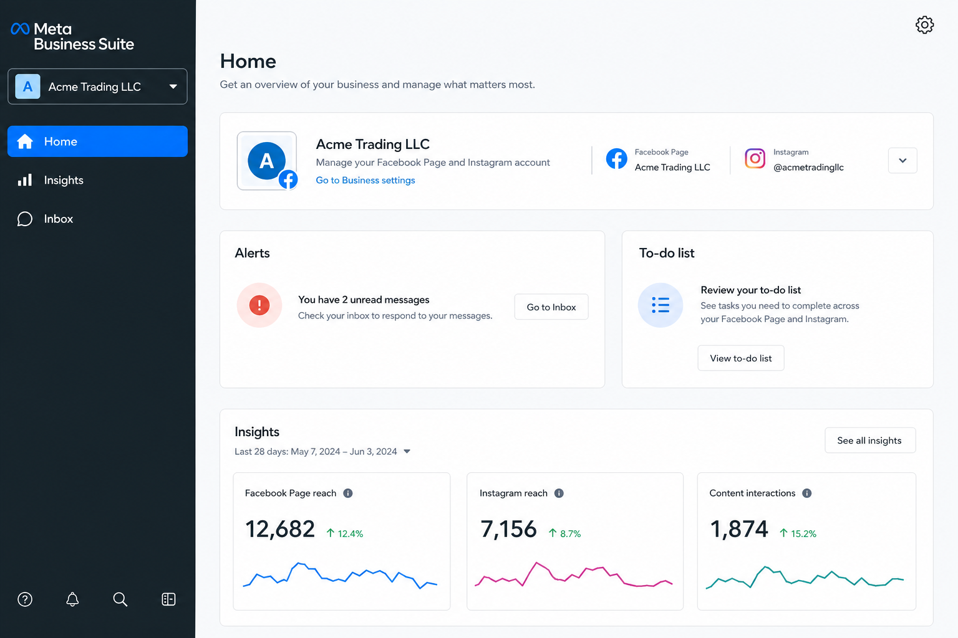Show info for Content interactions
Image resolution: width=958 pixels, height=638 pixels.
[806, 493]
